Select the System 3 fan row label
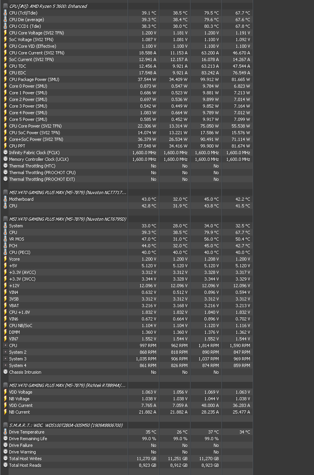 (x=18, y=359)
